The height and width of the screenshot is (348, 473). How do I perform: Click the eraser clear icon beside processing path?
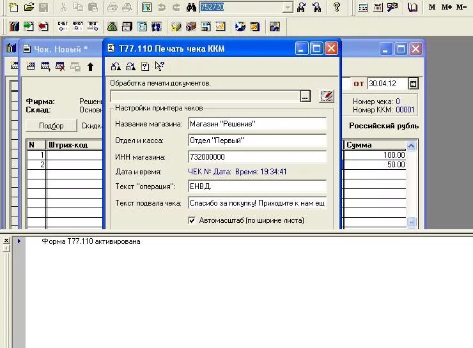point(327,96)
